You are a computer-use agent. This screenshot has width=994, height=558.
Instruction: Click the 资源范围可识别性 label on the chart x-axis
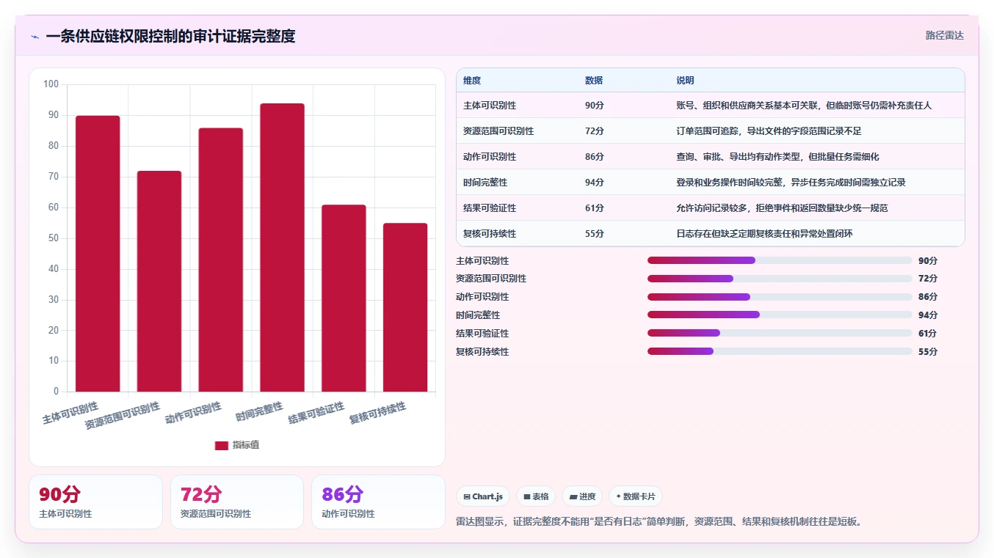[123, 416]
